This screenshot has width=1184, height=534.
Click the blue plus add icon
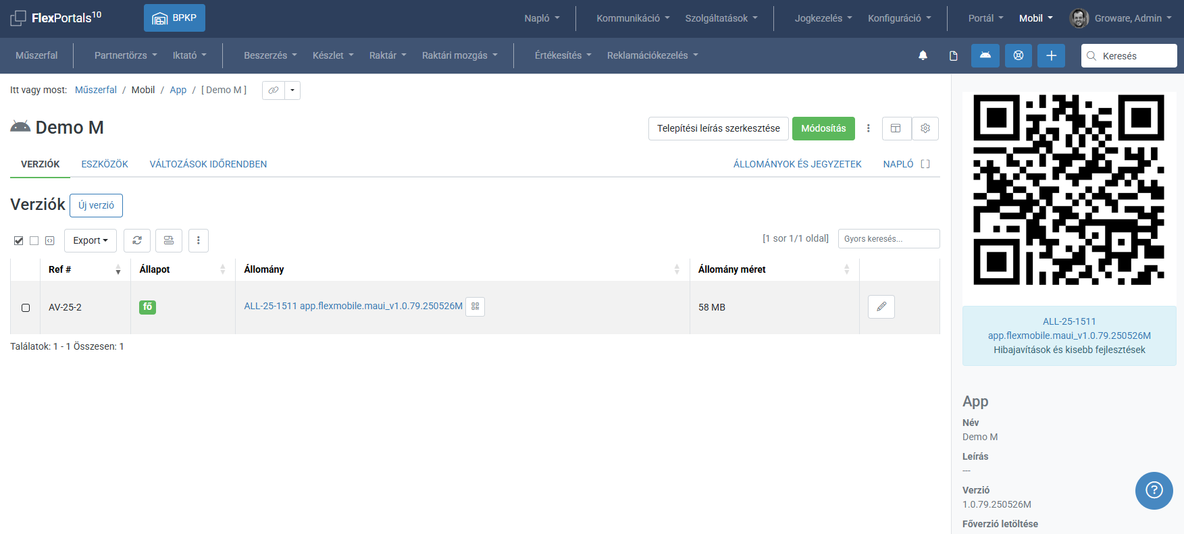[1052, 55]
